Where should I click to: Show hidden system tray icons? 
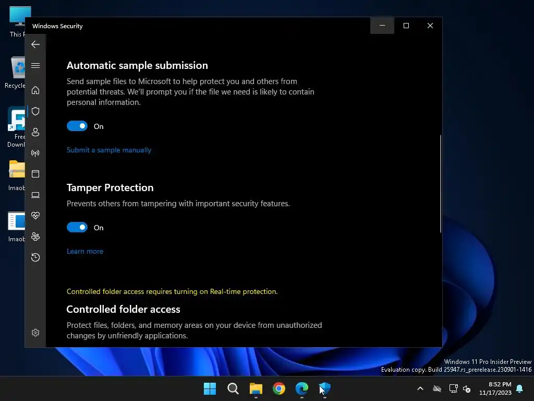420,388
